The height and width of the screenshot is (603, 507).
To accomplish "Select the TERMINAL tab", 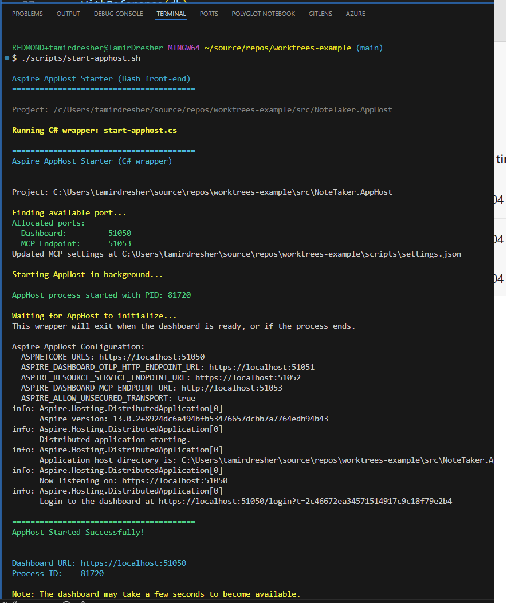I will (x=171, y=14).
